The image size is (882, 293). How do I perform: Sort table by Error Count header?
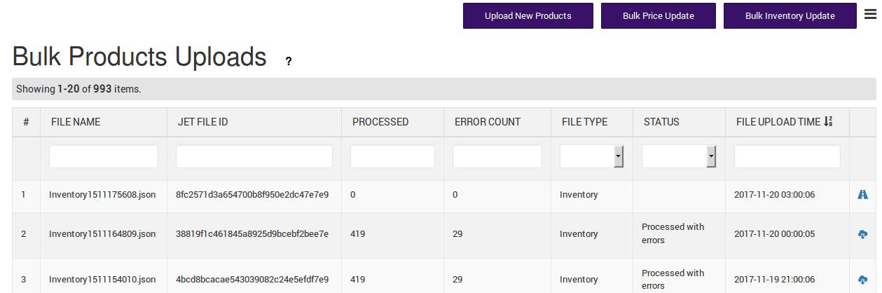(x=487, y=122)
